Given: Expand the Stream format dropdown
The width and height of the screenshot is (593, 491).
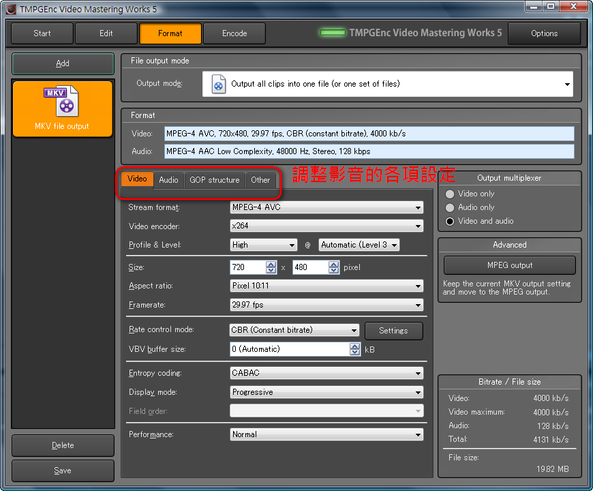Looking at the screenshot, I should pos(326,207).
